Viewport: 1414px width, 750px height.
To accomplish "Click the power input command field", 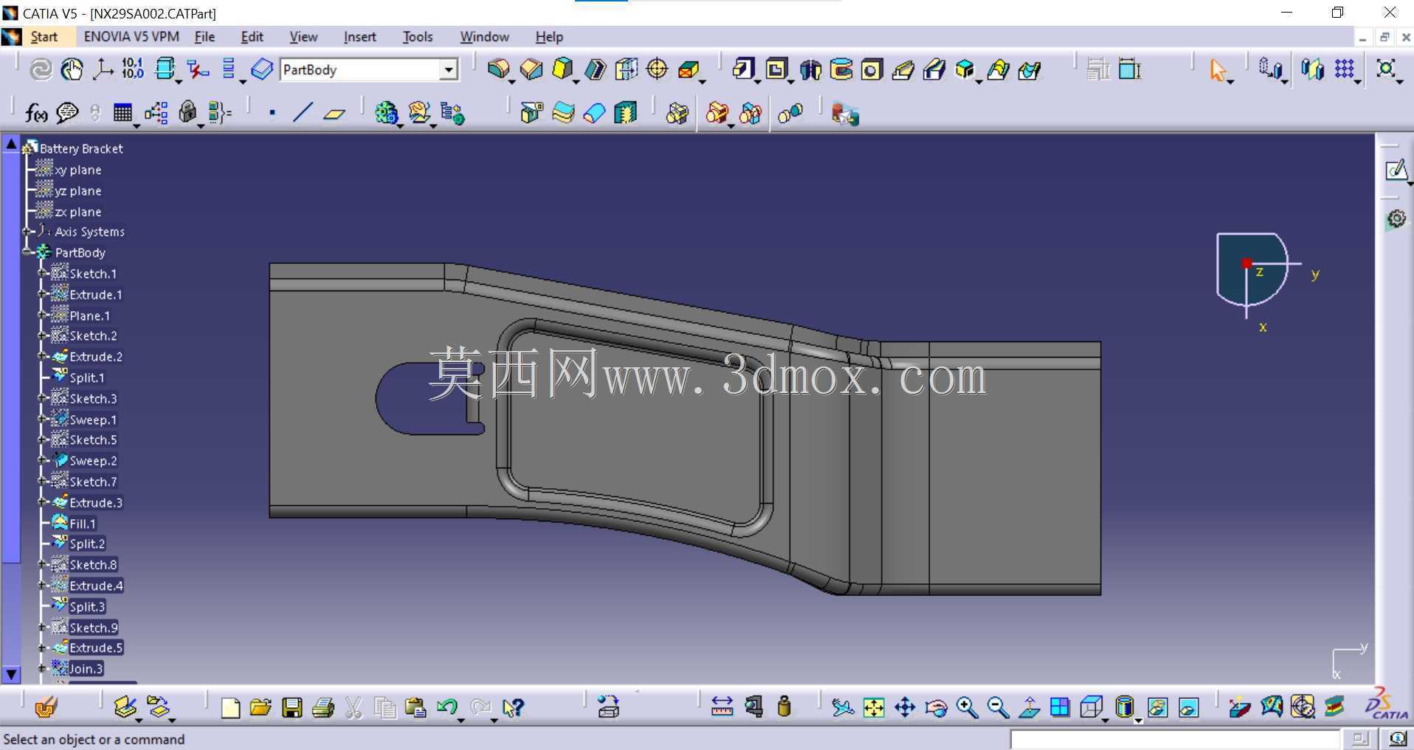I will point(1174,739).
